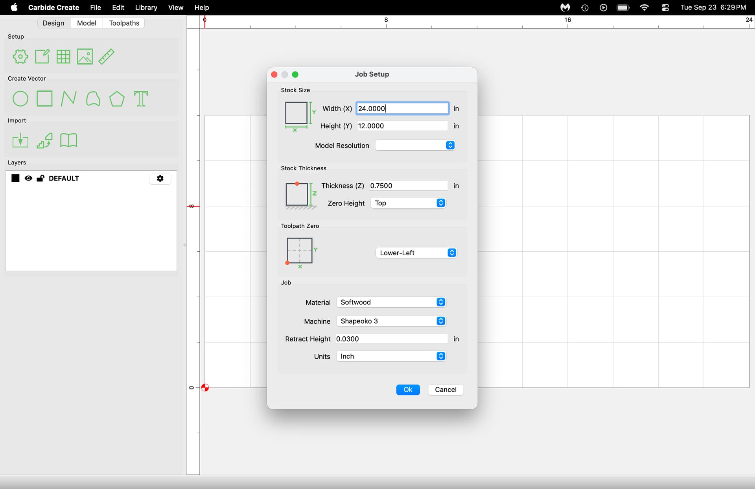Viewport: 755px width, 489px height.
Task: Toggle DEFAULT layer visibility eye
Action: [x=28, y=178]
